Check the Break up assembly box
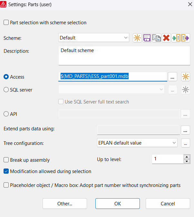Image resolution: width=194 pixels, height=217 pixels. click(6, 160)
